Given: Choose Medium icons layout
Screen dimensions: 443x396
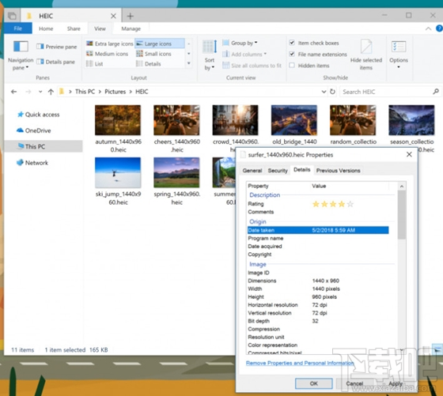Looking at the screenshot, I should click(x=107, y=54).
